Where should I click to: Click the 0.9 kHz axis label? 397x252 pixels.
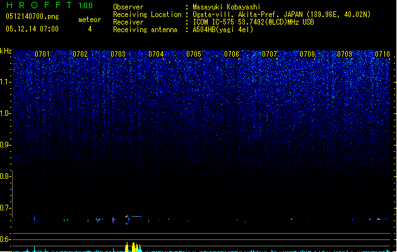[5, 145]
